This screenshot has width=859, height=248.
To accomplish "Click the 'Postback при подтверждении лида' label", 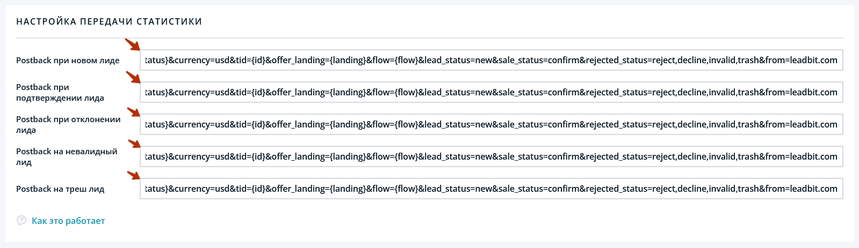I will (x=60, y=92).
